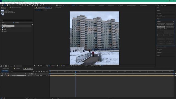This screenshot has width=176, height=99.
Task: Select the Rectangle shape tool
Action: 25,5
